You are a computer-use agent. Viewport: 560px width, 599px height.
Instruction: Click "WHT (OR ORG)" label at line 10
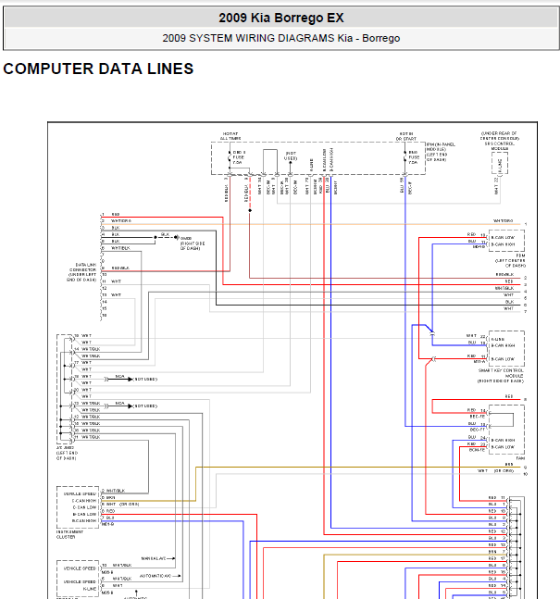point(495,470)
